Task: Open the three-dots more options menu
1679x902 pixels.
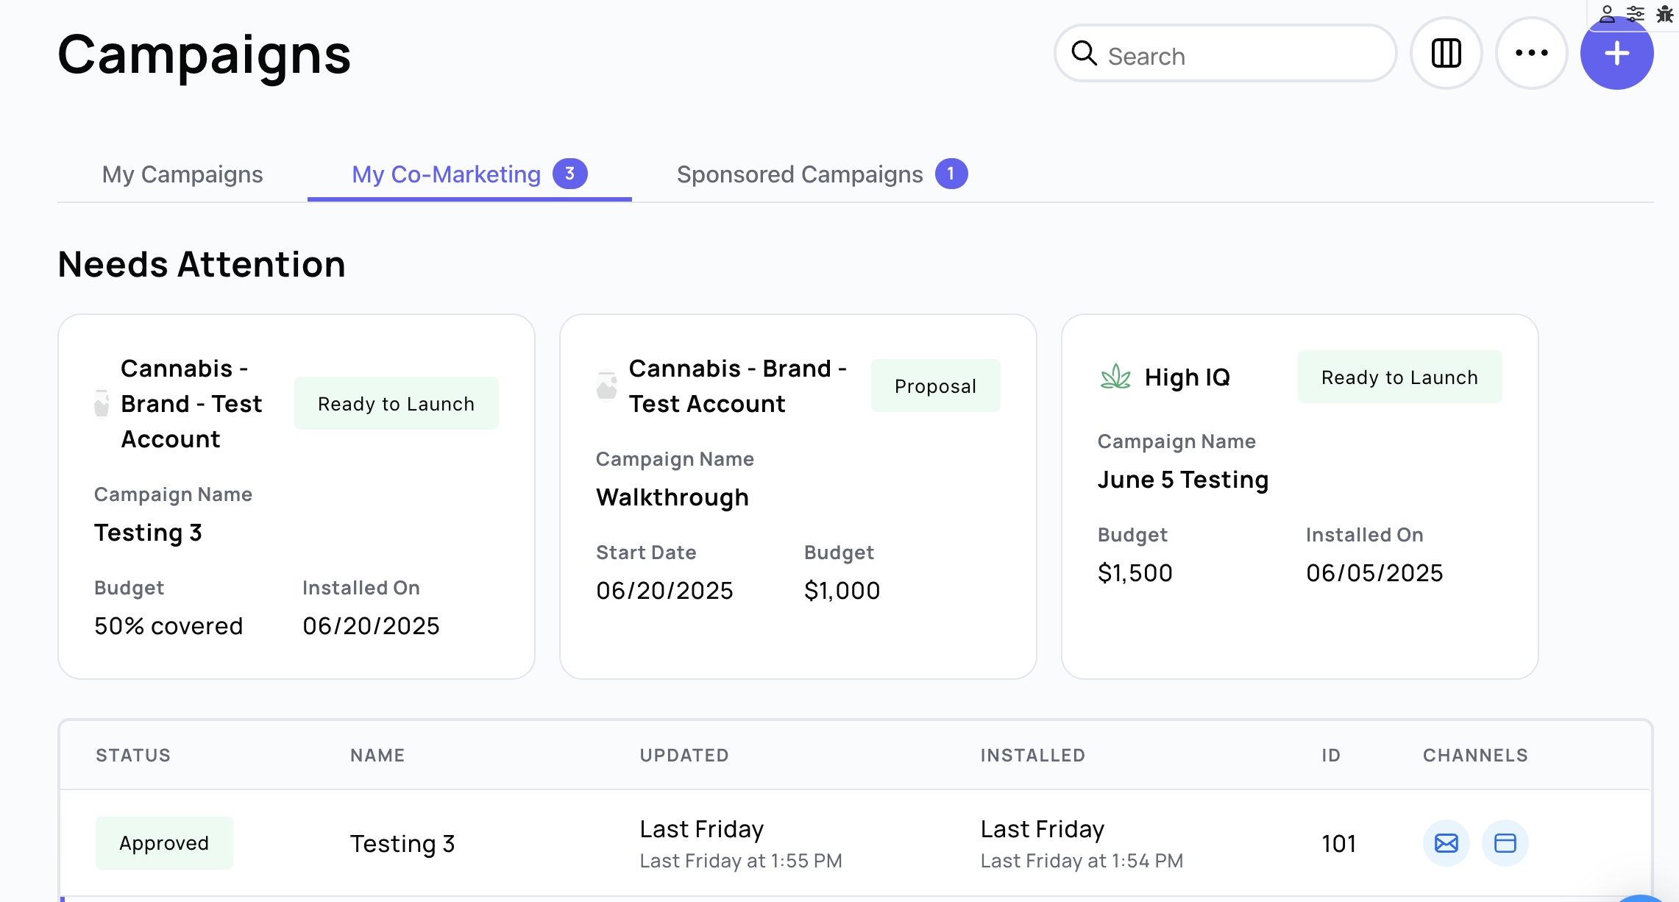Action: click(x=1531, y=54)
